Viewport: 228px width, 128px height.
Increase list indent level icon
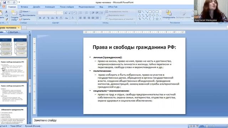97,13
